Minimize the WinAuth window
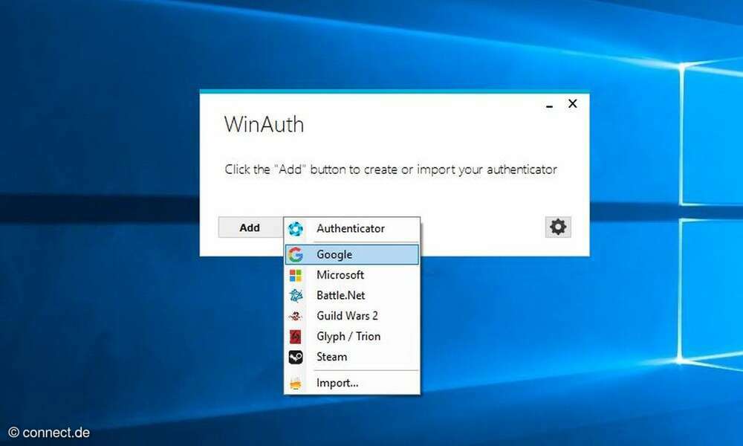Image resolution: width=743 pixels, height=446 pixels. 549,106
